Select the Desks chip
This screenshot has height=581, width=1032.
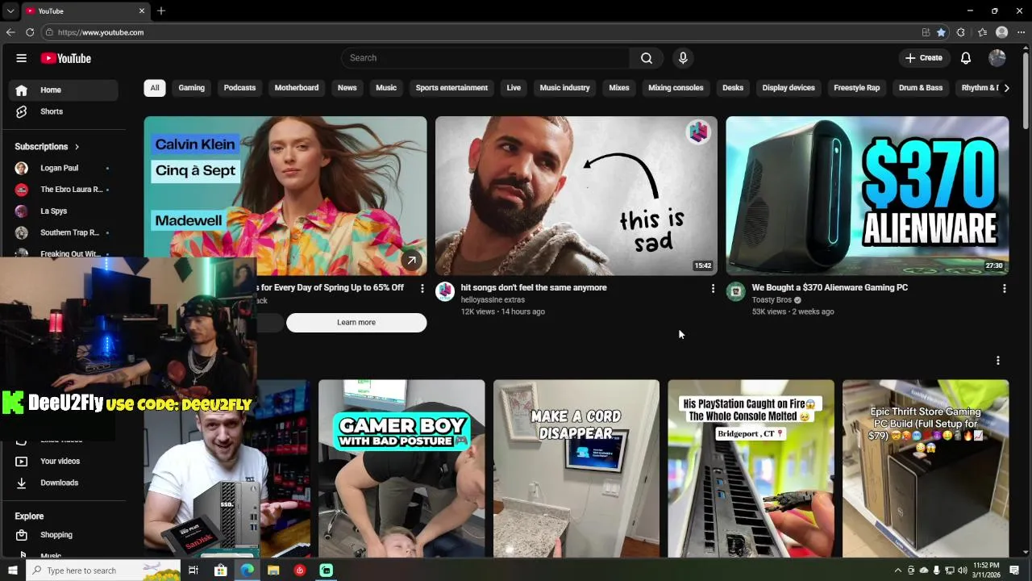[x=733, y=88]
